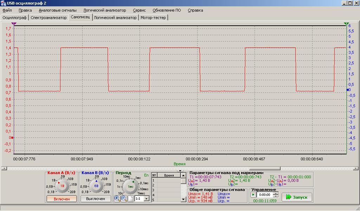Click the Channel A voltage knob
The width and height of the screenshot is (360, 211).
point(62,185)
